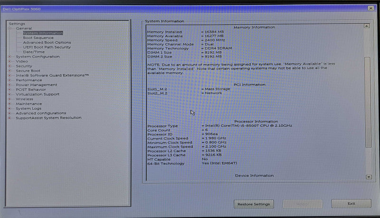Image resolution: width=380 pixels, height=218 pixels.
Task: Select the System Configuration label
Action: 38,57
